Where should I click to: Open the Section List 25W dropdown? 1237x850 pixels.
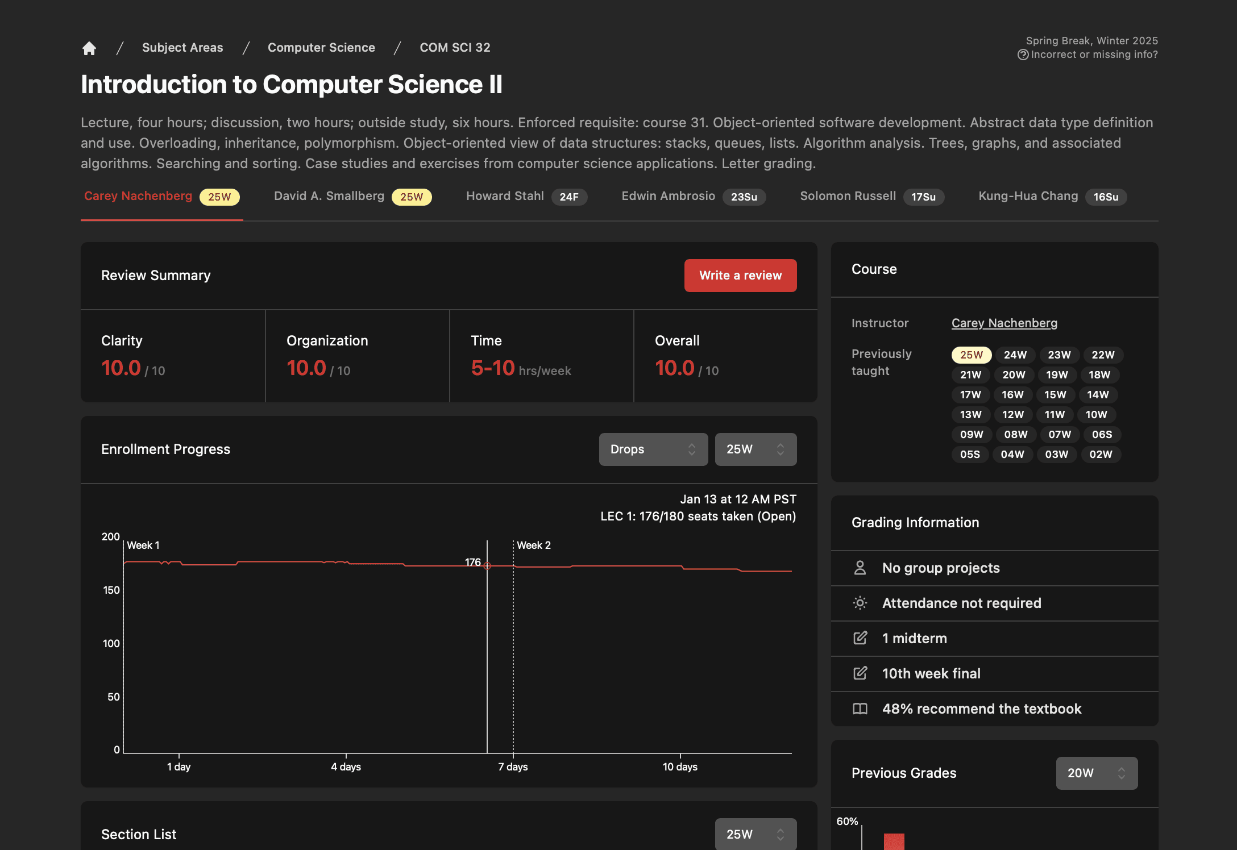tap(756, 834)
